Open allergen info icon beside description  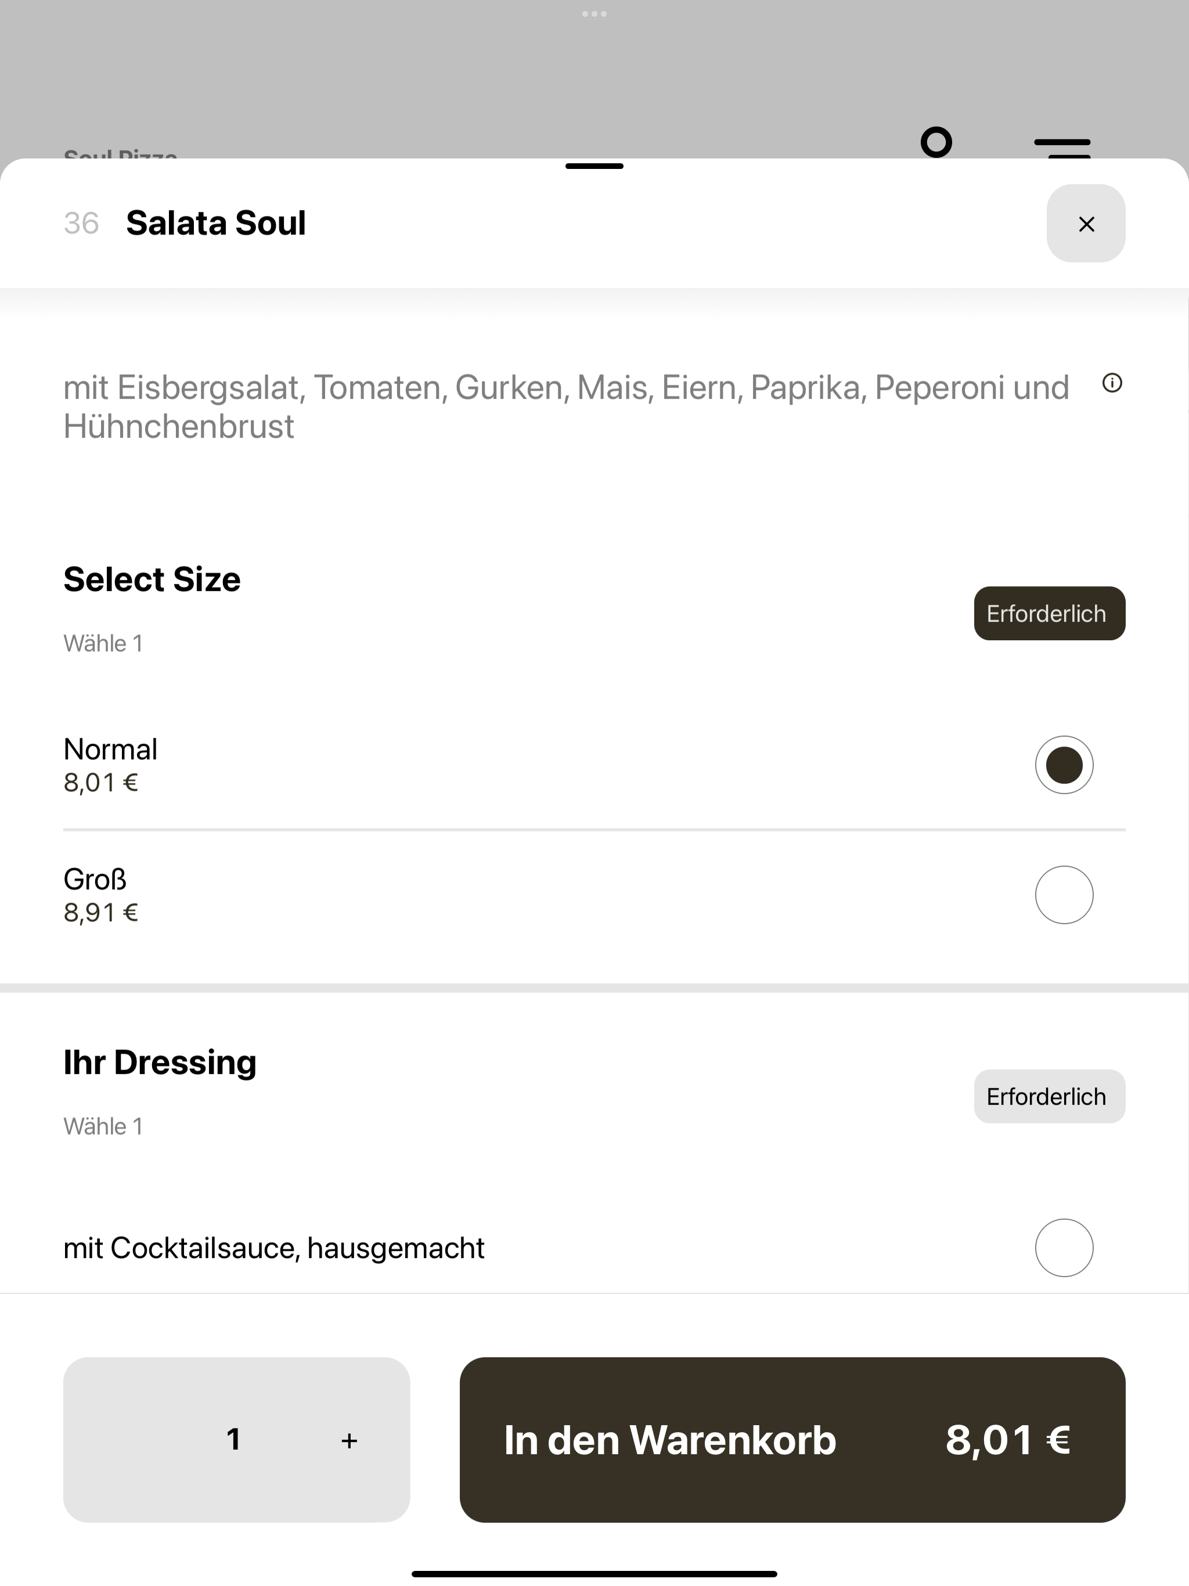pyautogui.click(x=1112, y=383)
